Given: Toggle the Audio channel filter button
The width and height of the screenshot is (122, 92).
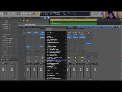Looking at the screenshot, I should click(x=79, y=27).
